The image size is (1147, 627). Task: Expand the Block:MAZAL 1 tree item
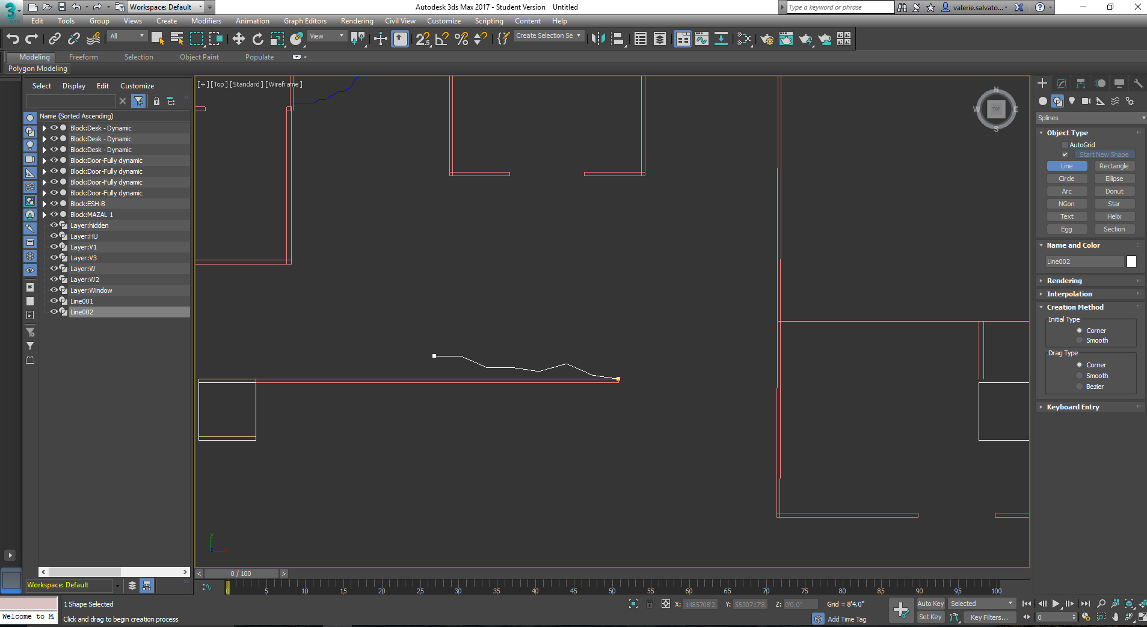44,215
